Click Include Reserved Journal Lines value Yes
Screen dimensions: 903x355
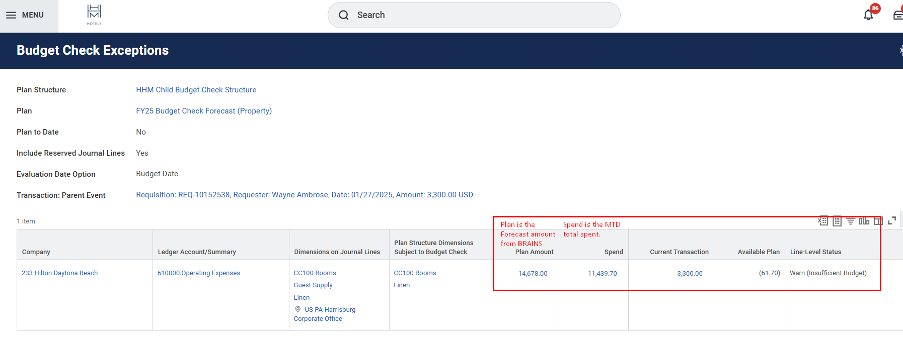tap(142, 153)
